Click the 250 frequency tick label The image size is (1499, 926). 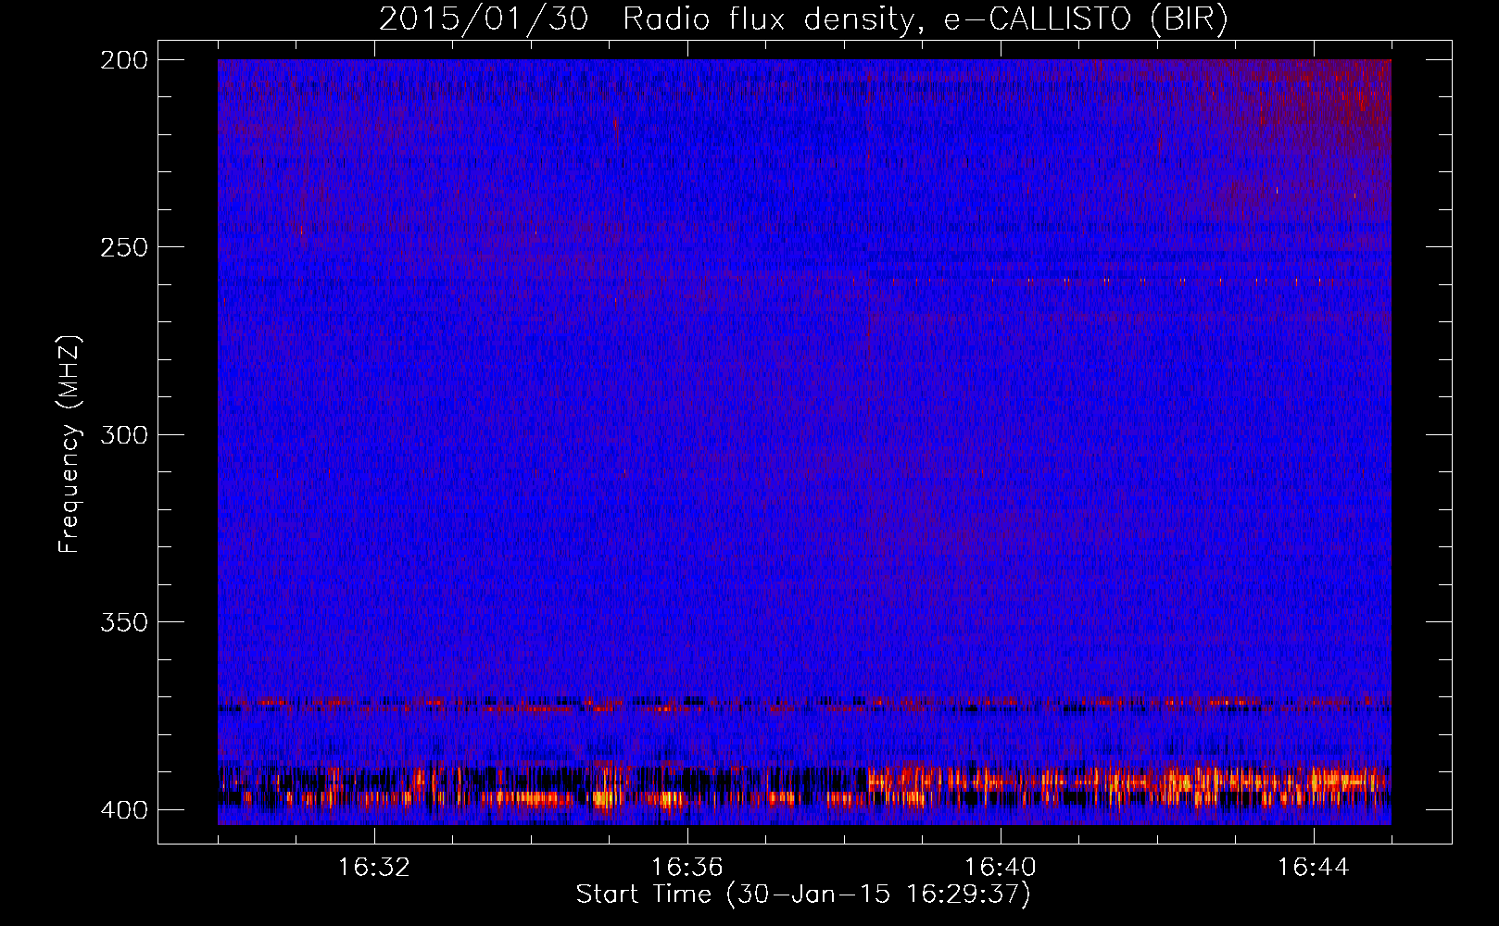click(x=123, y=247)
